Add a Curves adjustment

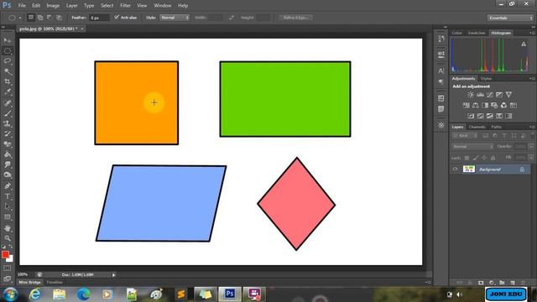[x=490, y=95]
